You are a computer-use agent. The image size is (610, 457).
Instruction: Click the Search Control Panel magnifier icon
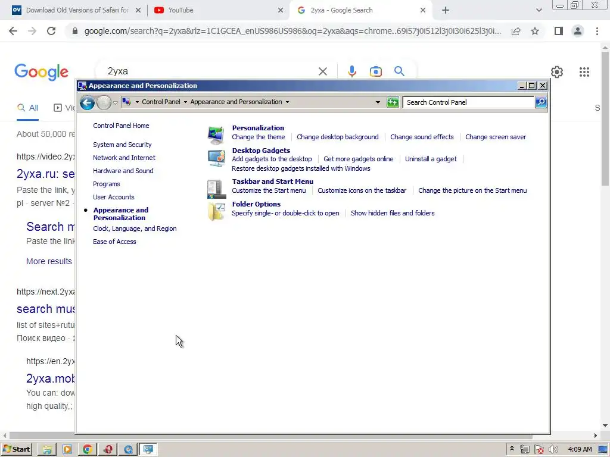[541, 102]
